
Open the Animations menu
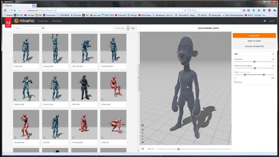57,21
